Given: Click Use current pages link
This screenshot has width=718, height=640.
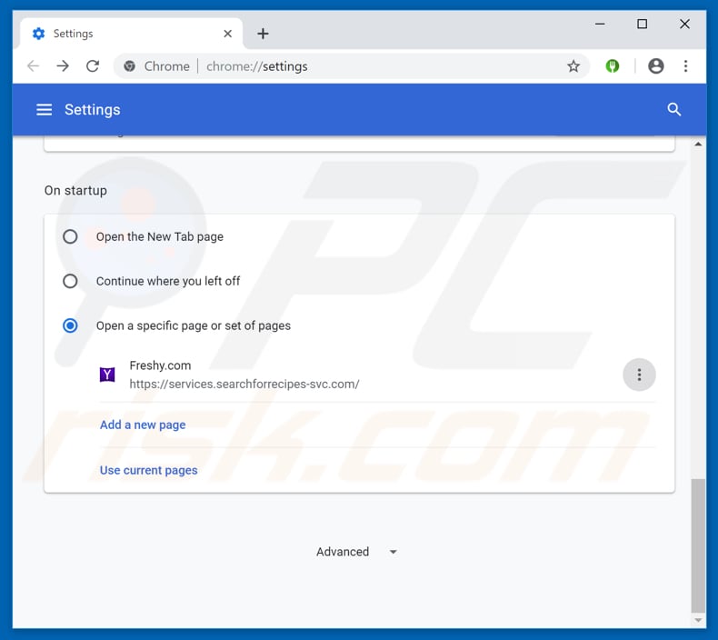Looking at the screenshot, I should point(149,470).
